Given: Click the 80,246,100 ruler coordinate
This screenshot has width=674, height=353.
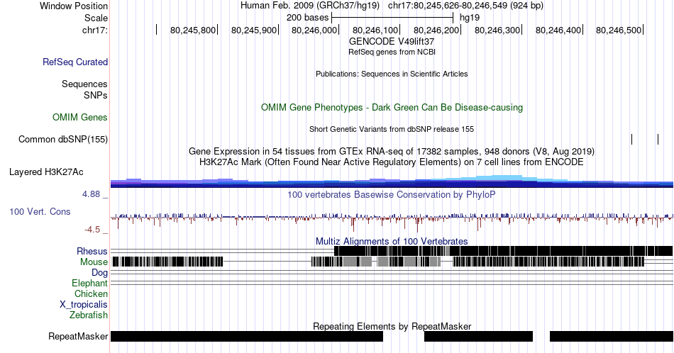Looking at the screenshot, I should (375, 30).
